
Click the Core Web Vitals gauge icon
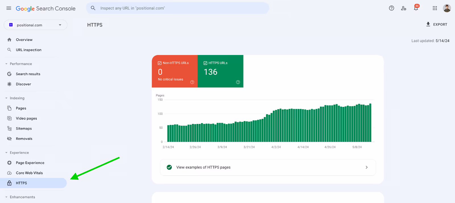(x=9, y=173)
